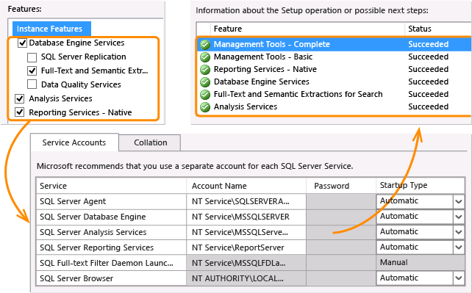Click the password field for SQL Server Agent
Screen dimensions: 472x293
(341, 201)
